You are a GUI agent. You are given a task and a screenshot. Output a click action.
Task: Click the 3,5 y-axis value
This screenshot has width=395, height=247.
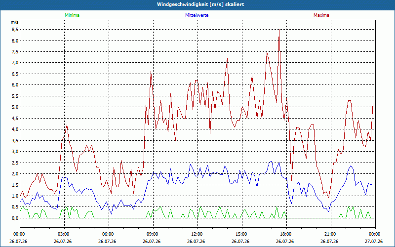(x=15, y=140)
